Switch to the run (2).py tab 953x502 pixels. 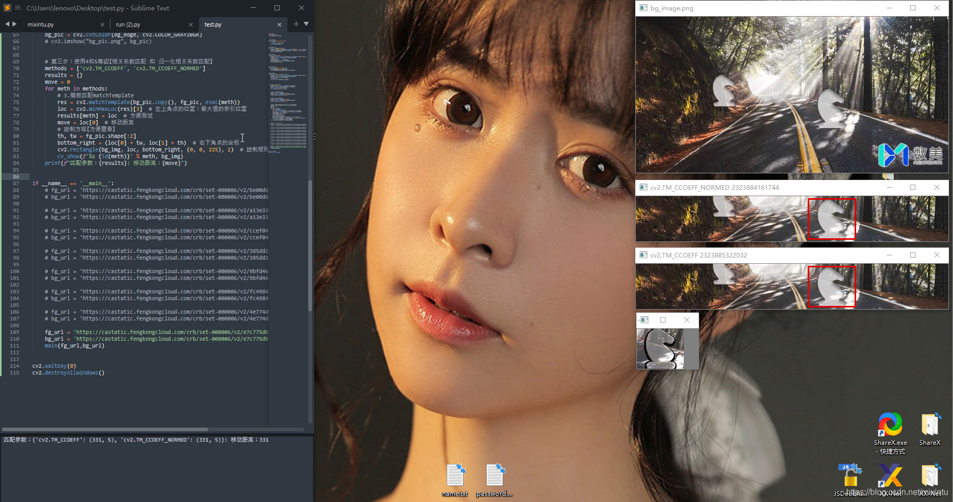pyautogui.click(x=128, y=24)
